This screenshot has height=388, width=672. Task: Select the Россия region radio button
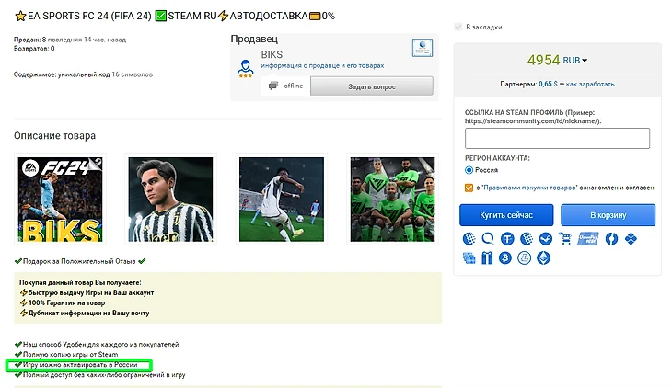click(x=469, y=170)
